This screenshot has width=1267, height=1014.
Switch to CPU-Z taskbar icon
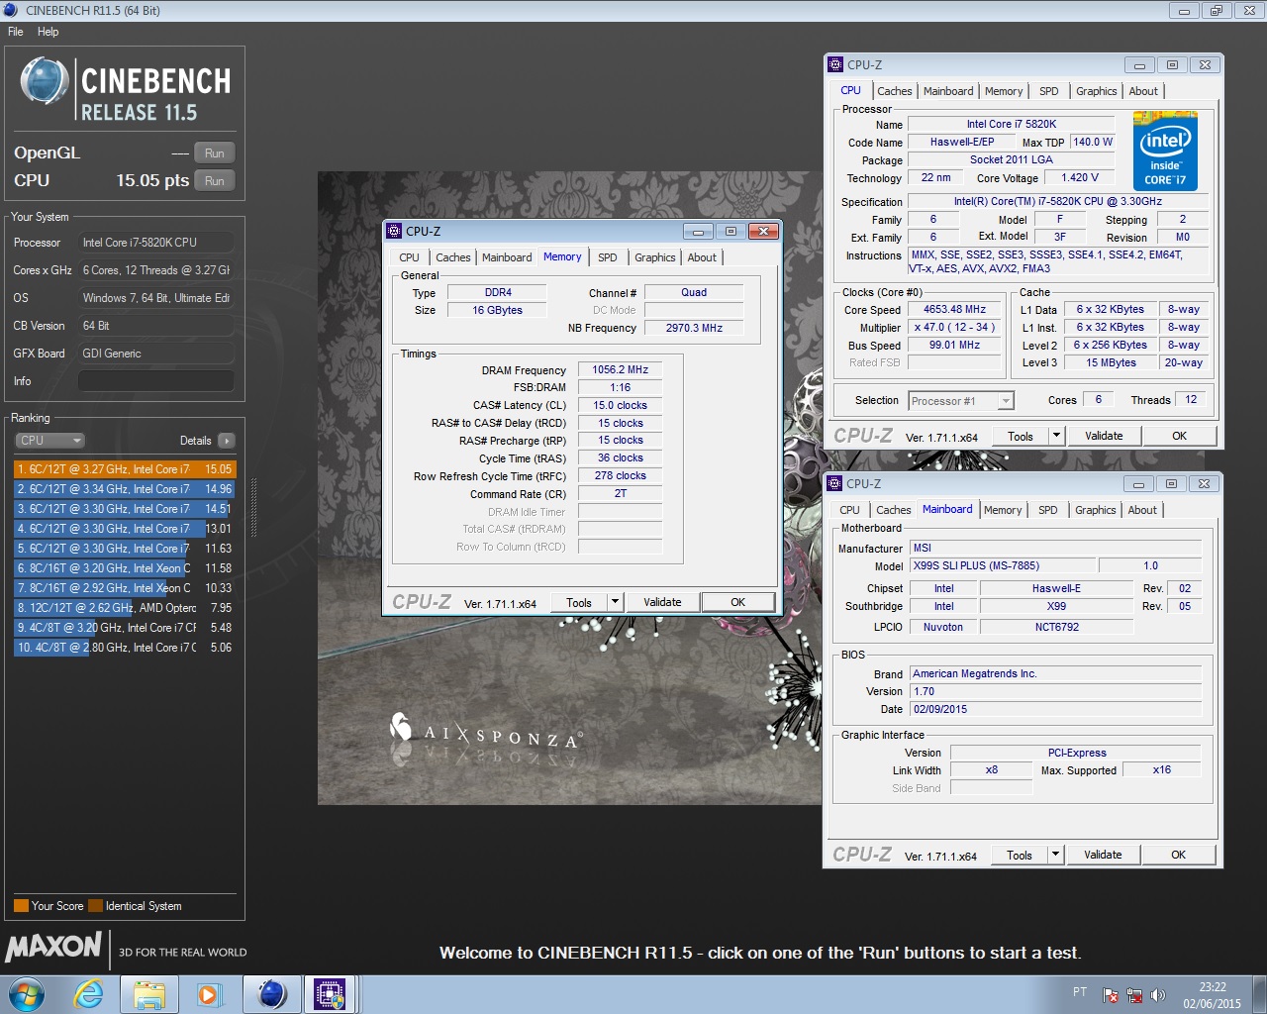pos(330,994)
